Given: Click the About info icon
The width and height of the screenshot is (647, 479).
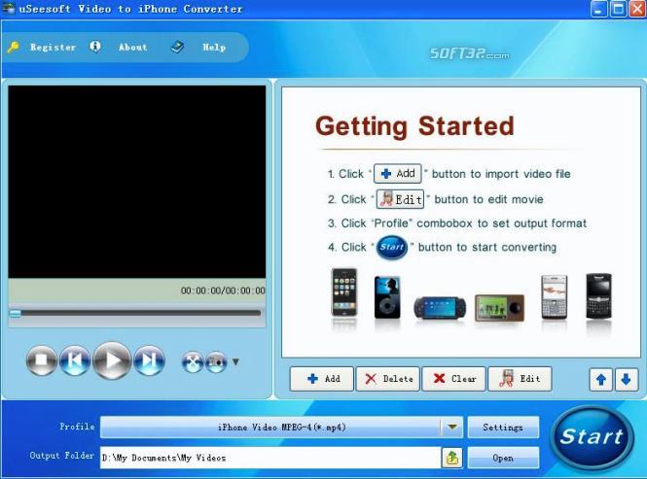Looking at the screenshot, I should 95,47.
